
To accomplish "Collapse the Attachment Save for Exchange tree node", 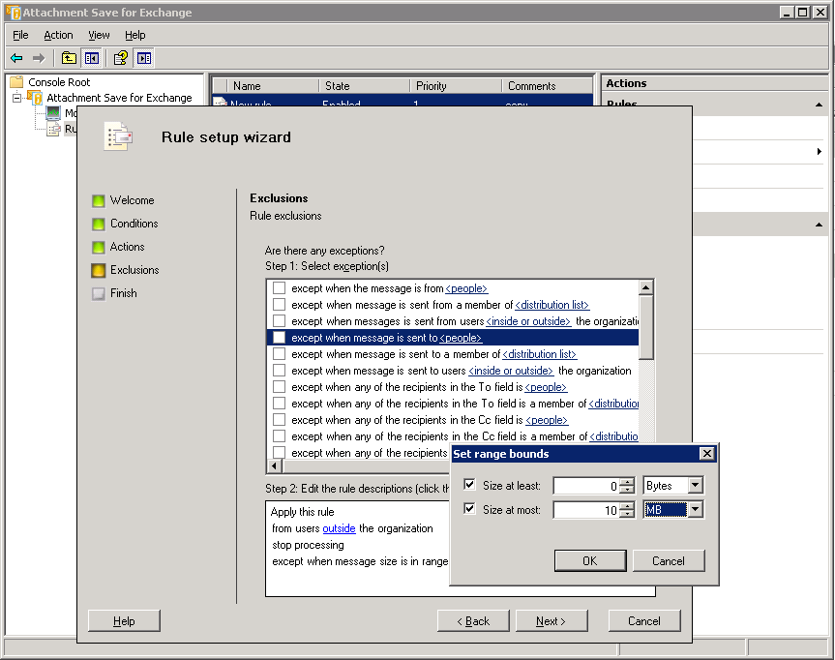I will pos(16,98).
